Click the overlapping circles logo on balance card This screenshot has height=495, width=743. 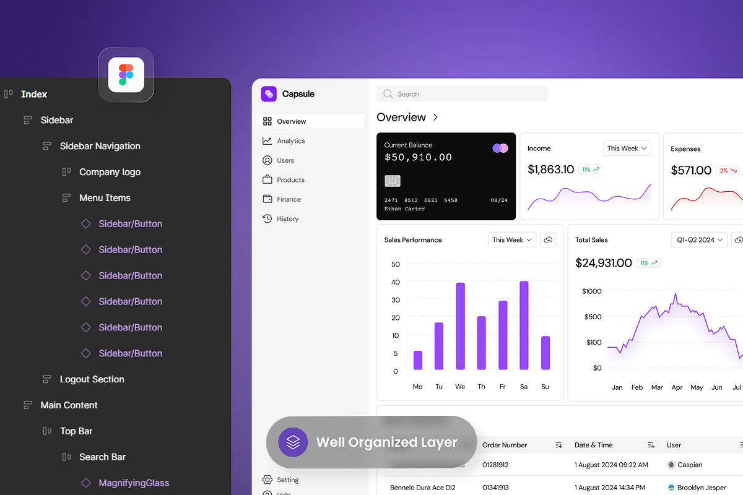[x=500, y=148]
